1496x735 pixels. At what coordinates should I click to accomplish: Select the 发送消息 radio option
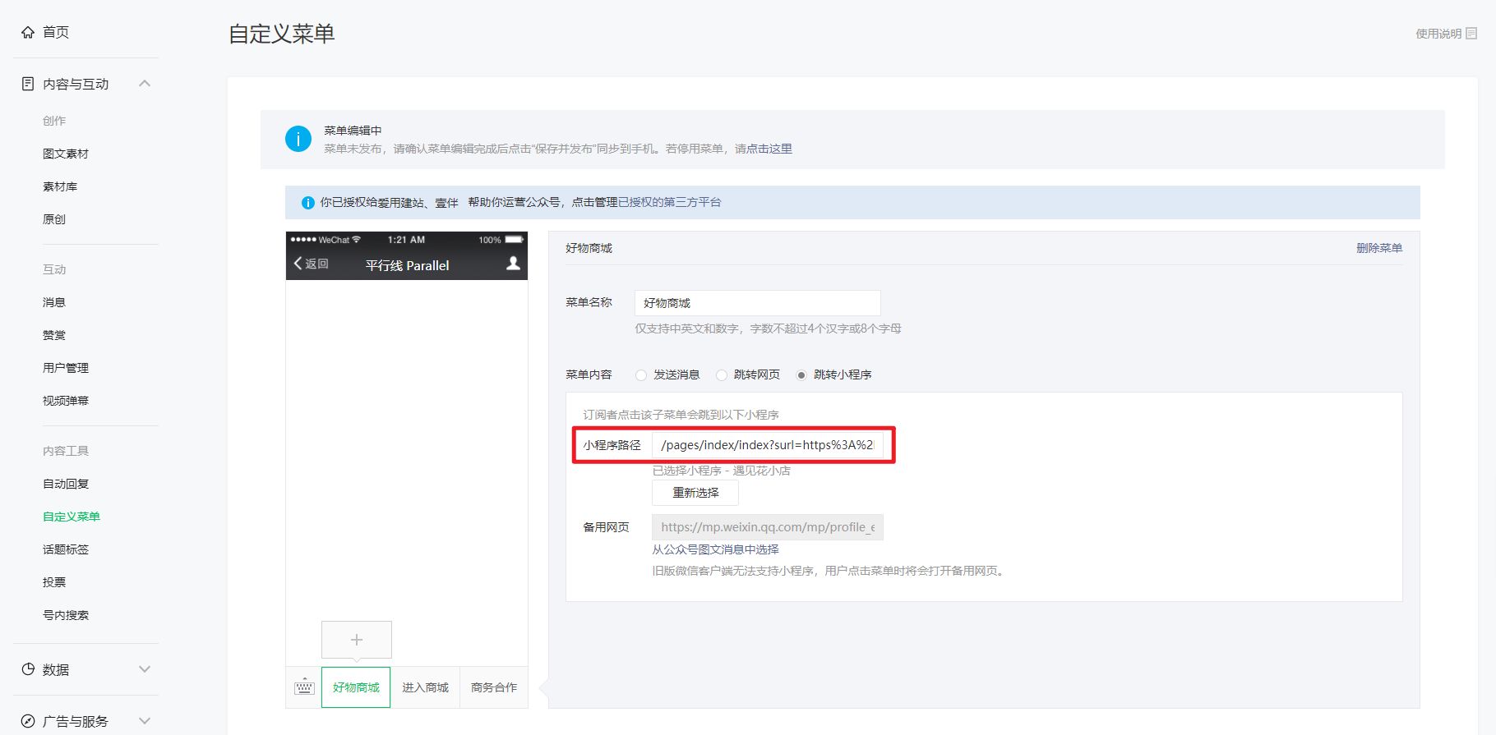coord(641,375)
